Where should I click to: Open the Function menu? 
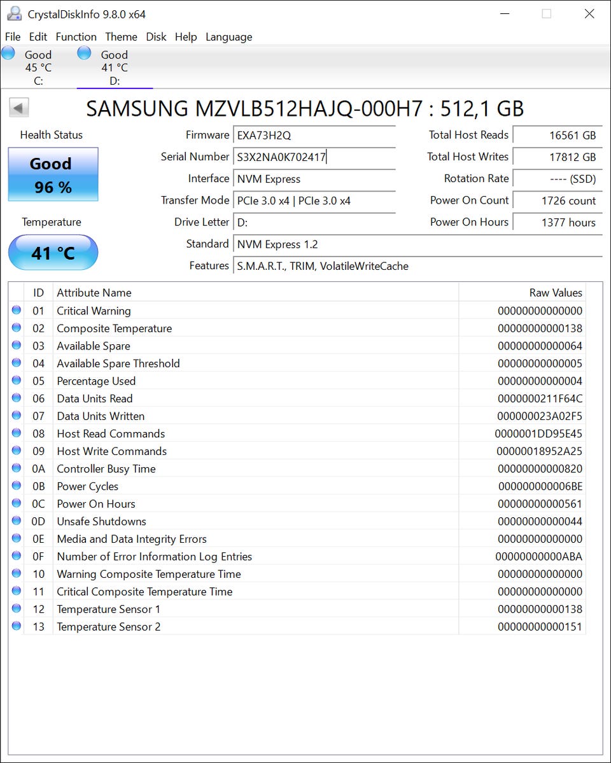[76, 37]
